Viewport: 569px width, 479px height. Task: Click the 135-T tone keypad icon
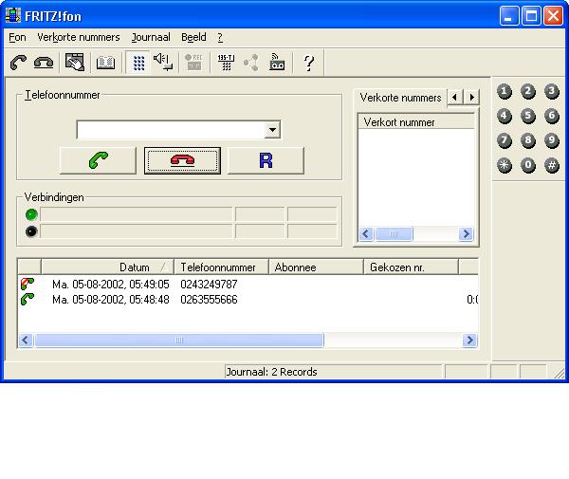click(226, 63)
